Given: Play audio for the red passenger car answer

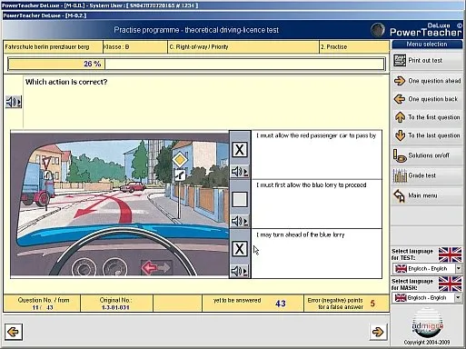Looking at the screenshot, I should click(240, 172).
